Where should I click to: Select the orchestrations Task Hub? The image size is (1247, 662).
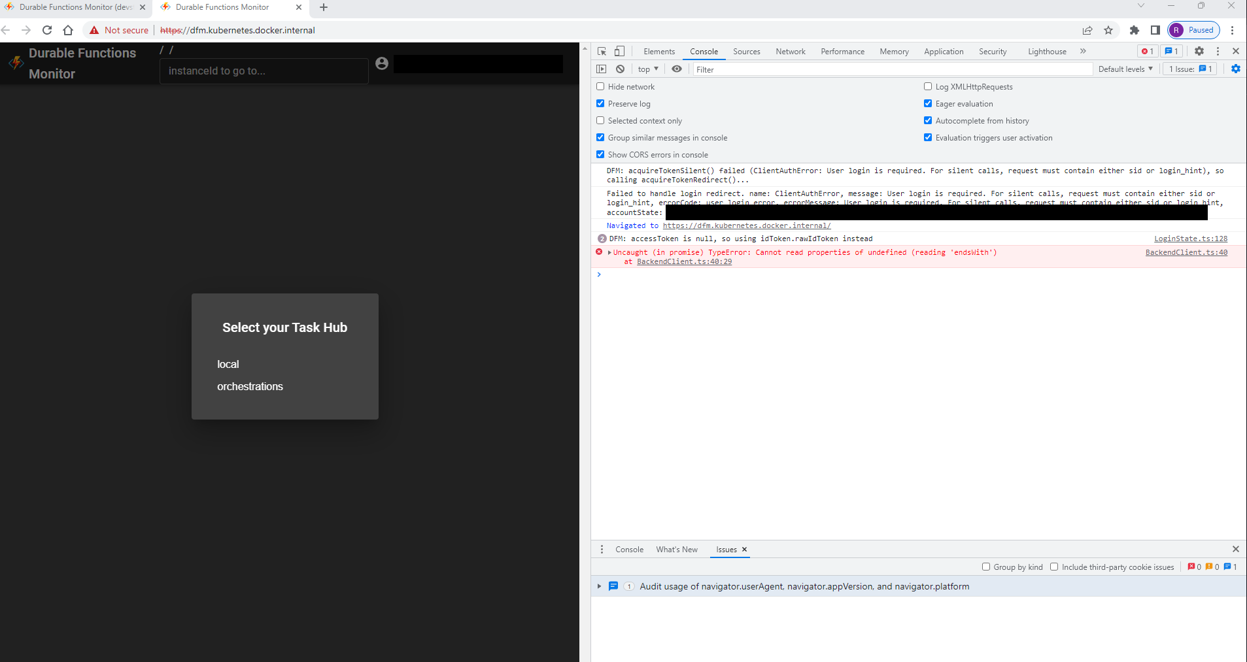point(250,386)
